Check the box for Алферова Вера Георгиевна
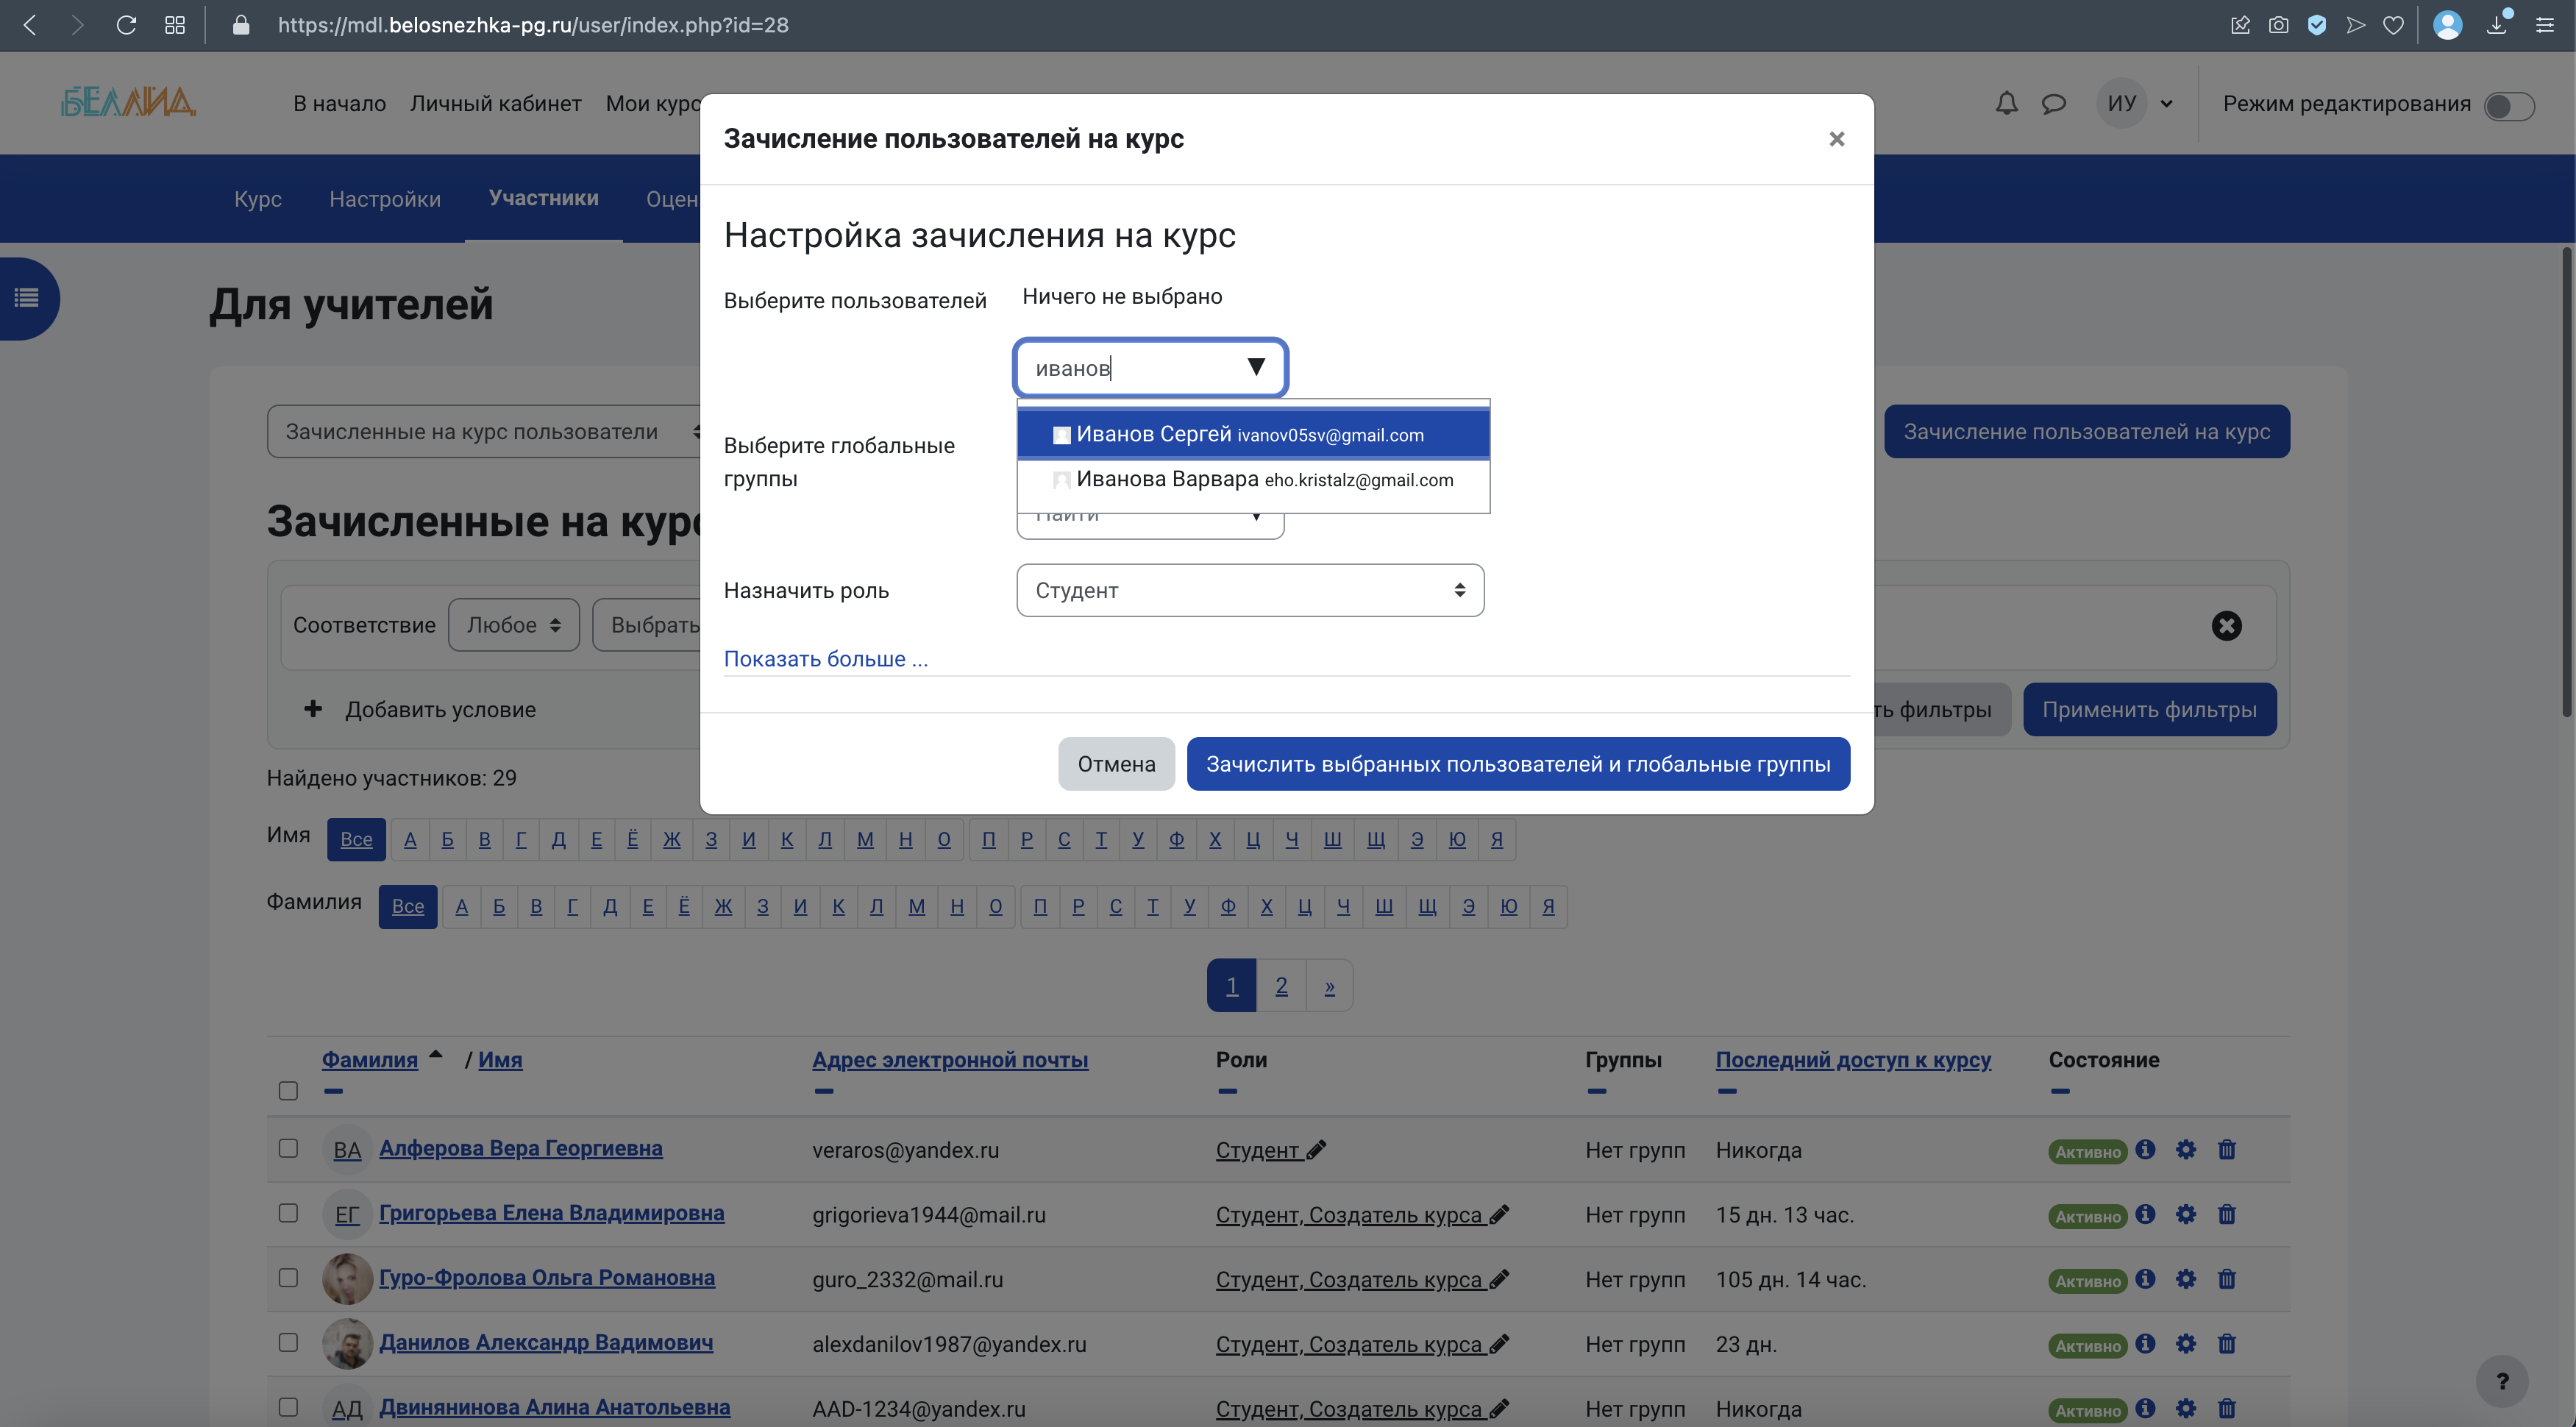This screenshot has width=2576, height=1427. click(288, 1148)
